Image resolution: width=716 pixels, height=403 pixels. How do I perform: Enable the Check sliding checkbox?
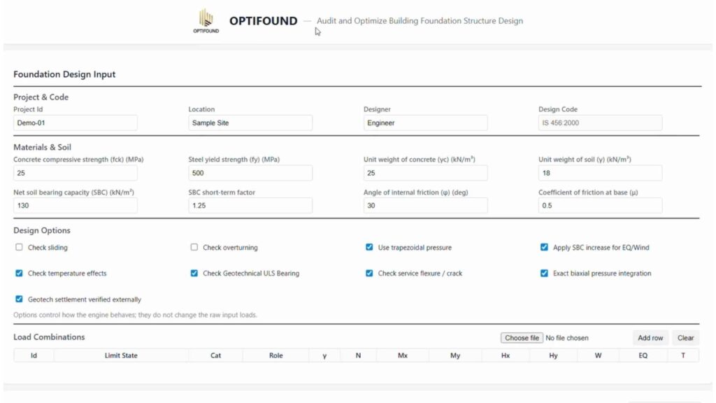(x=19, y=247)
